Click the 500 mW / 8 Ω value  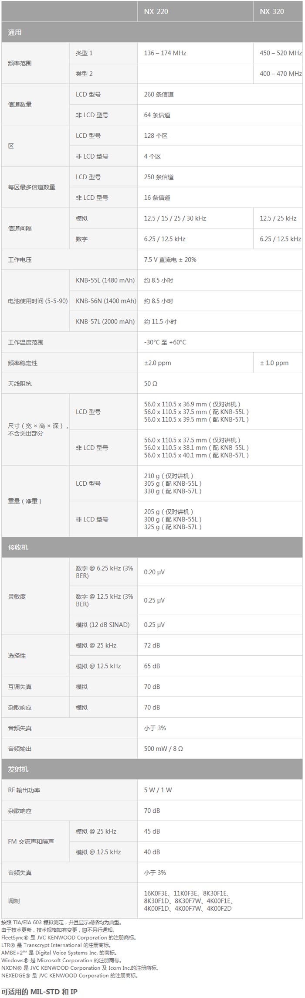(163, 749)
